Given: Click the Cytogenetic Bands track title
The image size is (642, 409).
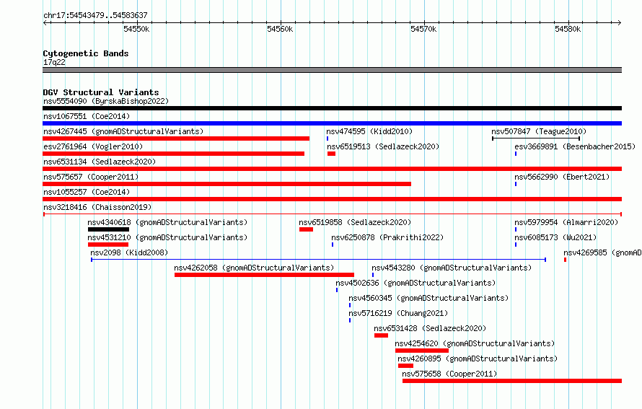Looking at the screenshot, I should coord(86,53).
